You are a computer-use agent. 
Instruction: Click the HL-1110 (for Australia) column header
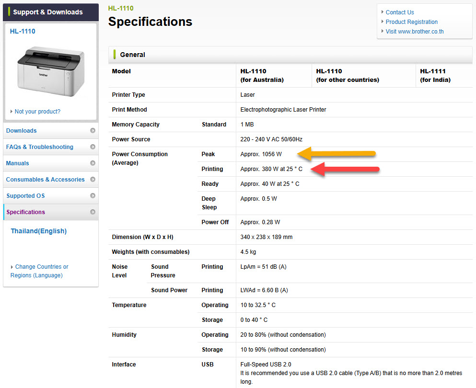[262, 76]
